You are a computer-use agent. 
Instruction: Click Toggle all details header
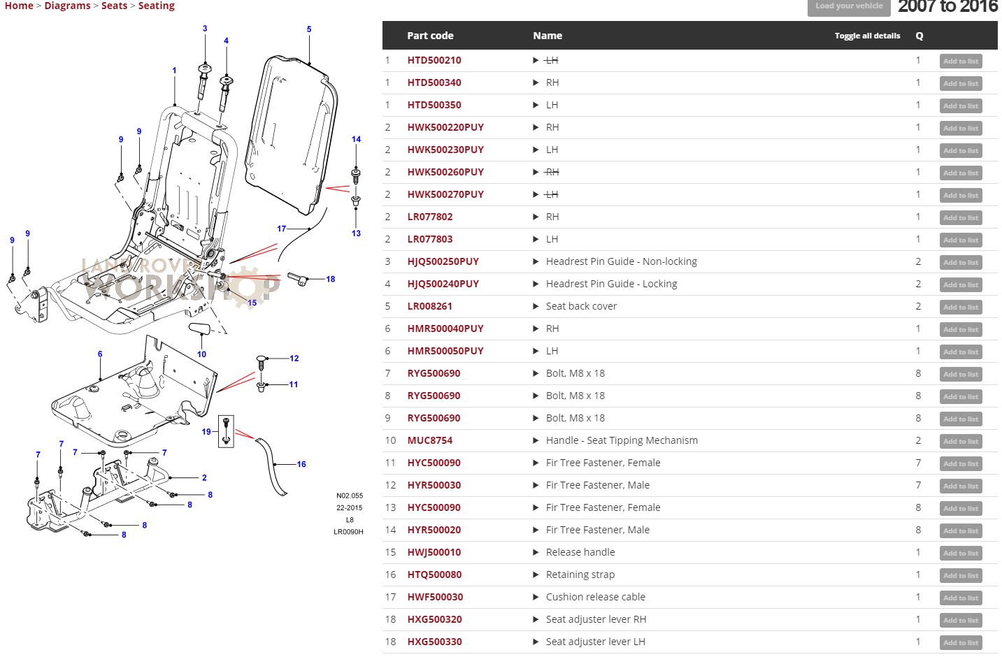(867, 36)
